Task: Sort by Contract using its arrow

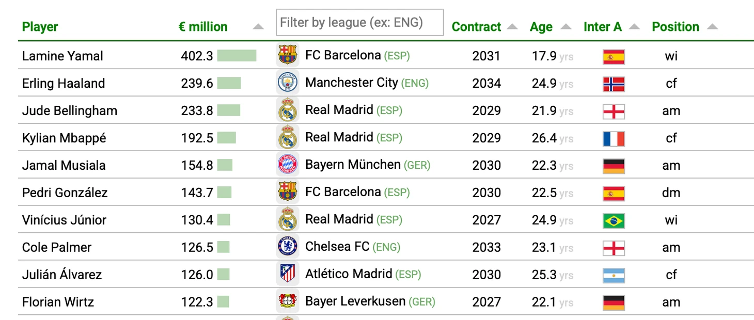Action: [x=512, y=27]
